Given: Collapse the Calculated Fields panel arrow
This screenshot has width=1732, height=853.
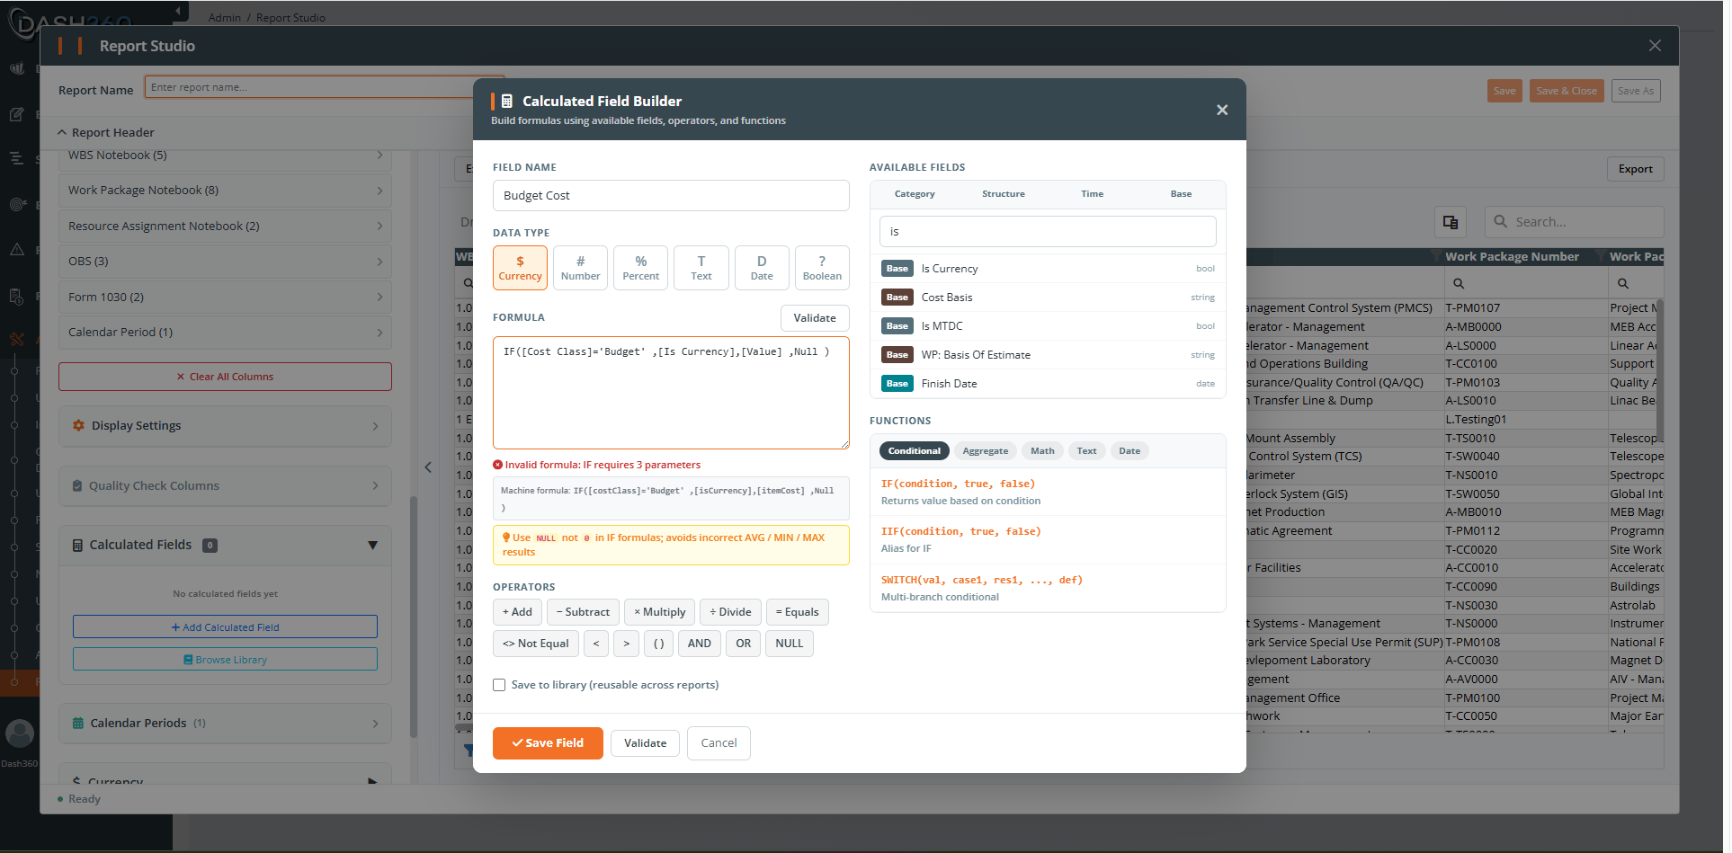Looking at the screenshot, I should pyautogui.click(x=372, y=546).
